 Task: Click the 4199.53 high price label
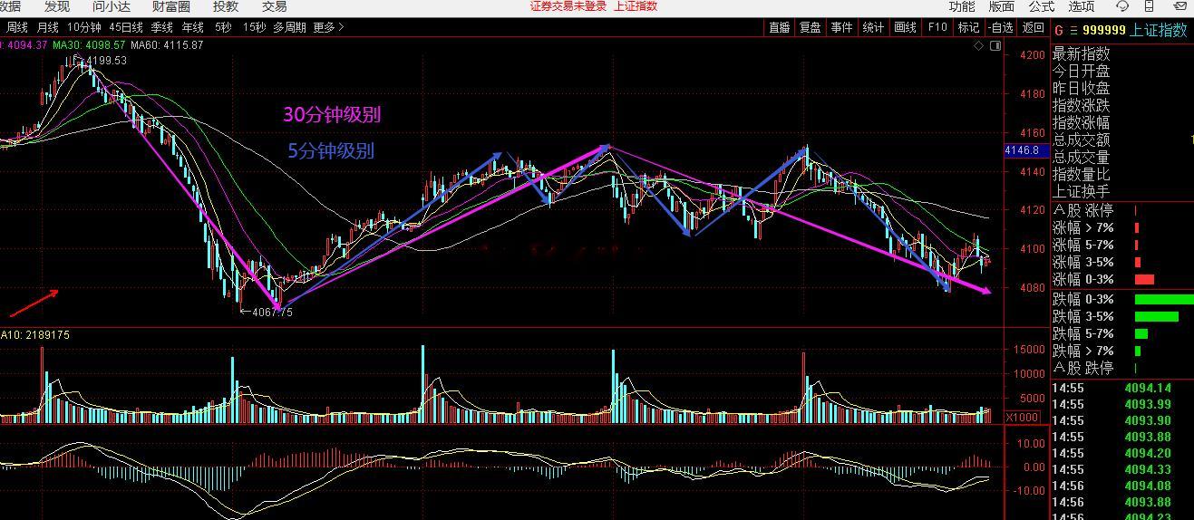click(x=107, y=61)
